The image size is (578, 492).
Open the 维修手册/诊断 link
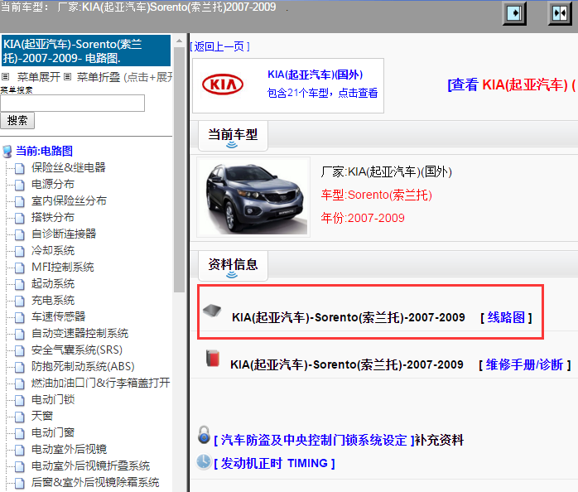[524, 364]
